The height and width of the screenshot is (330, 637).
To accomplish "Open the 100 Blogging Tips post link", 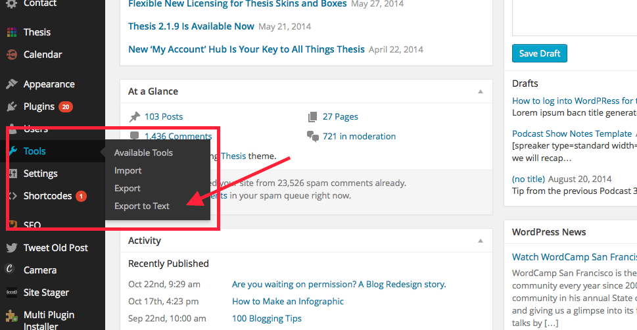I will 267,318.
